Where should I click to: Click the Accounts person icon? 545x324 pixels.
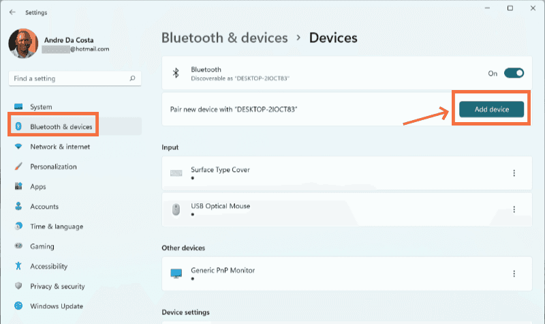click(18, 206)
